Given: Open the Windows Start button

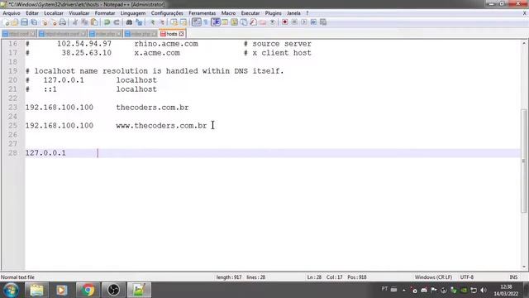Looking at the screenshot, I should [11, 290].
